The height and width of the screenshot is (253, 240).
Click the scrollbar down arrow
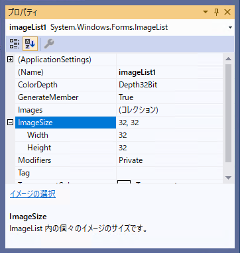(229, 177)
